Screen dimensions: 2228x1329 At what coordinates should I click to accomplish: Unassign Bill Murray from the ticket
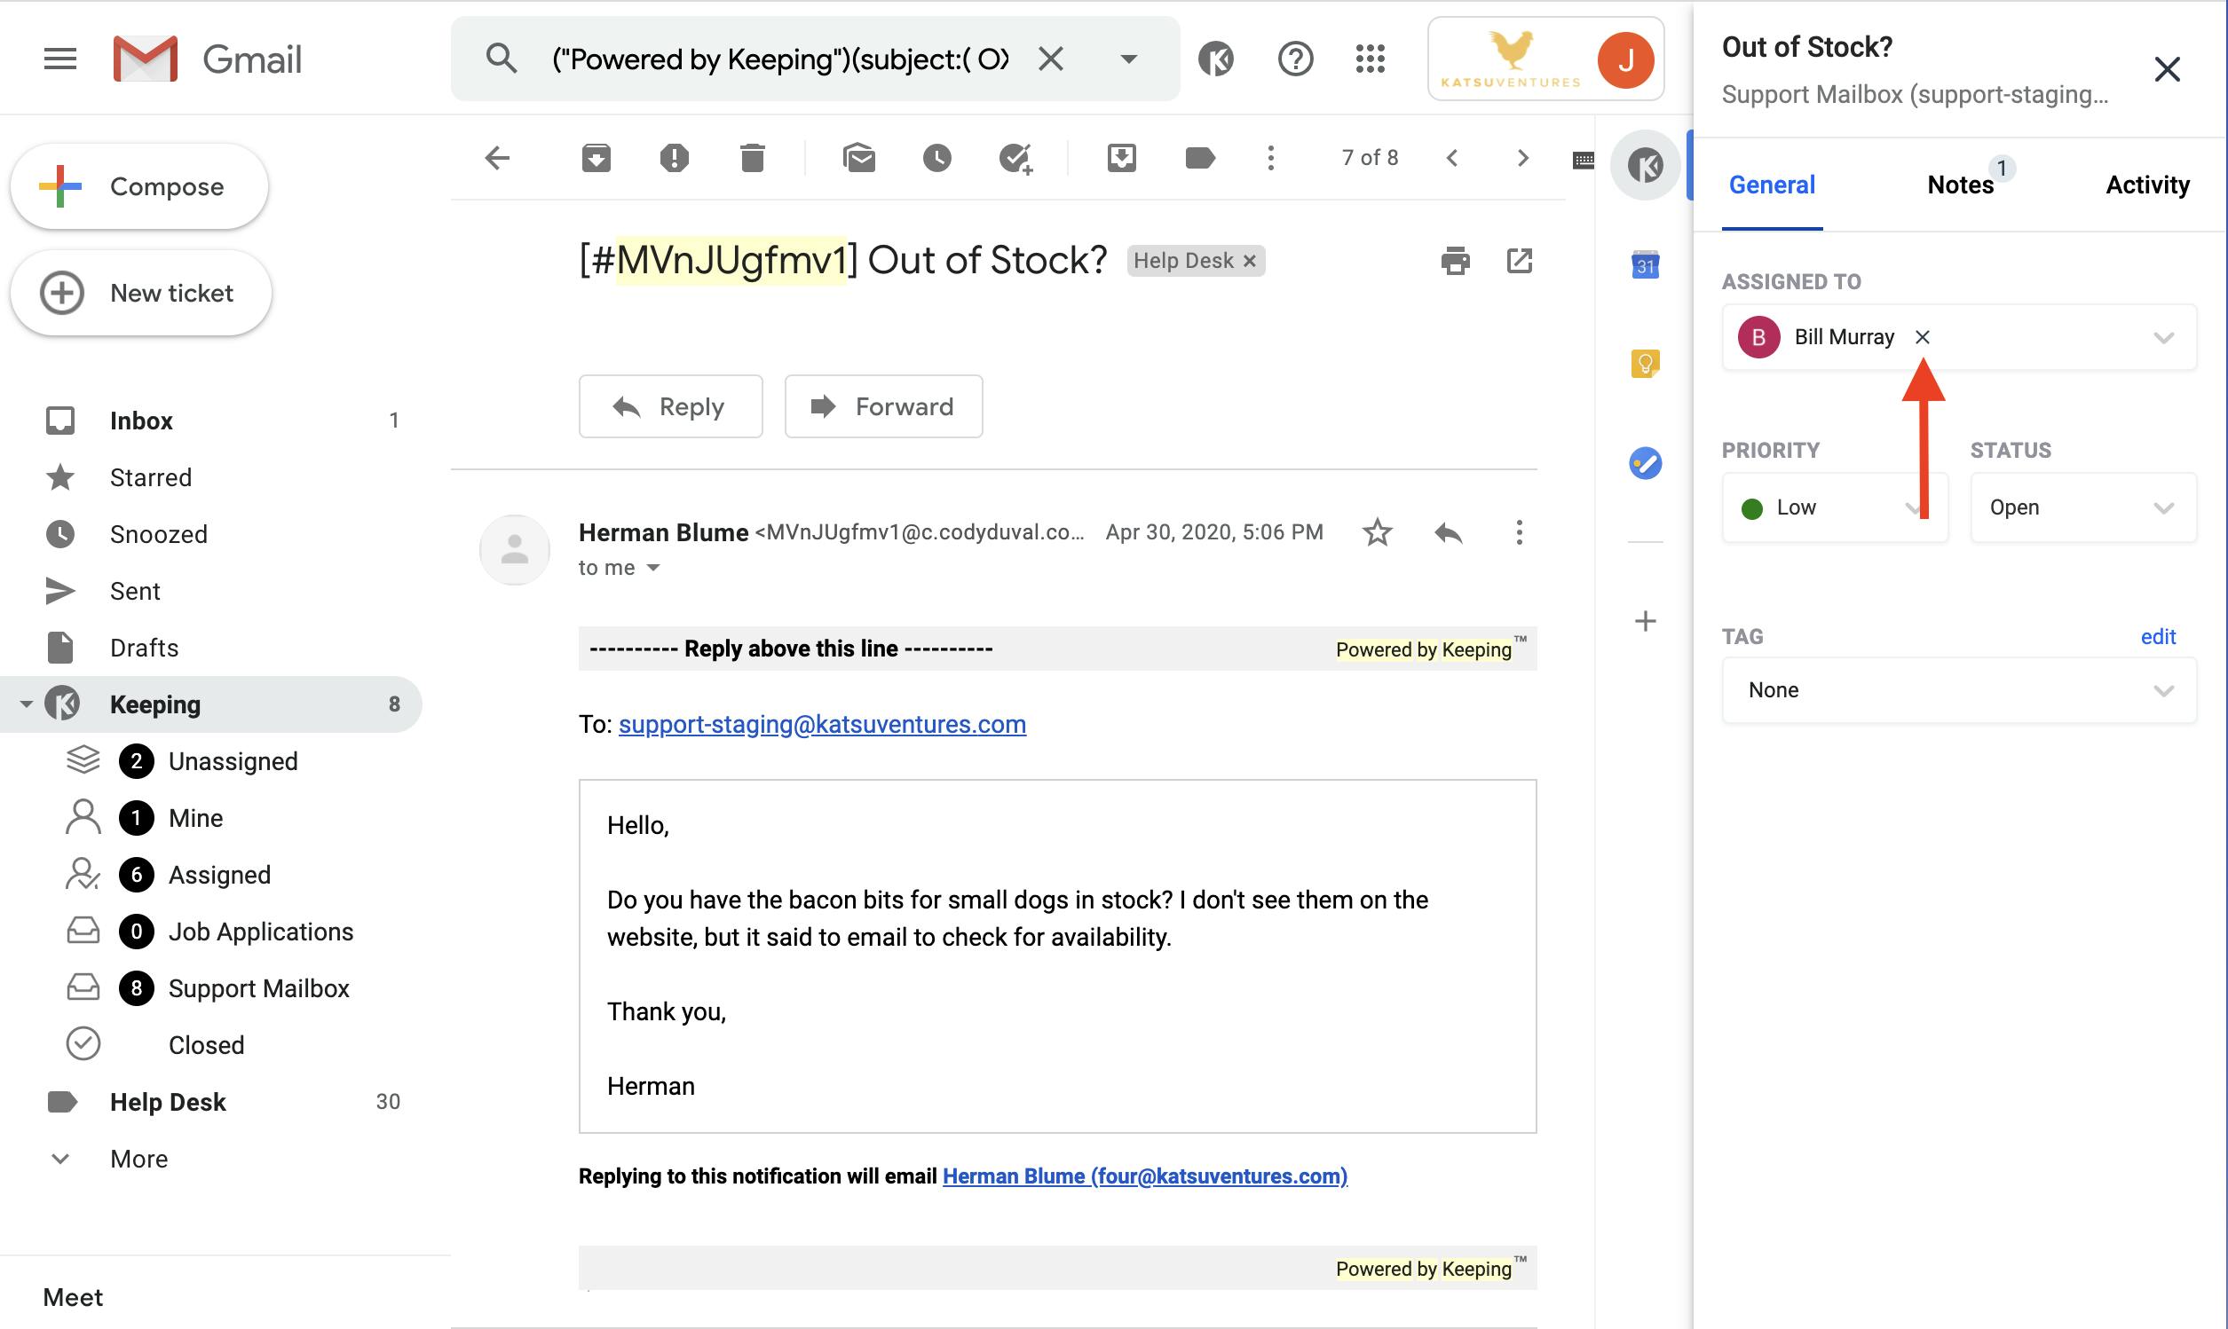pyautogui.click(x=1923, y=338)
